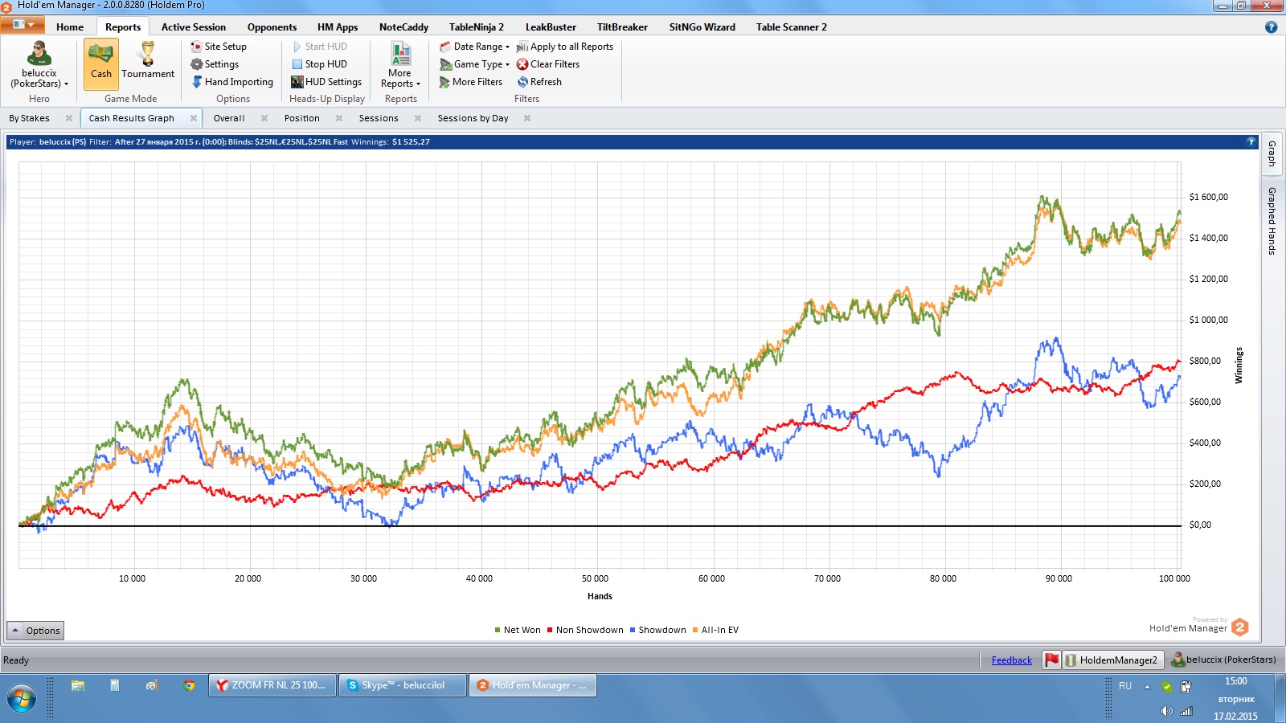Screen dimensions: 1286x723
Task: Close the Cash Results Graph tab
Action: pyautogui.click(x=194, y=118)
